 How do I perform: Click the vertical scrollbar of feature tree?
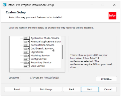pos(63,52)
